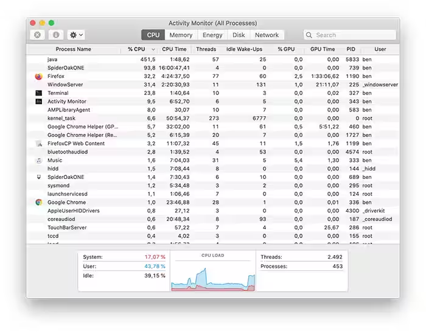Open the gear actions dropdown

pyautogui.click(x=76, y=35)
